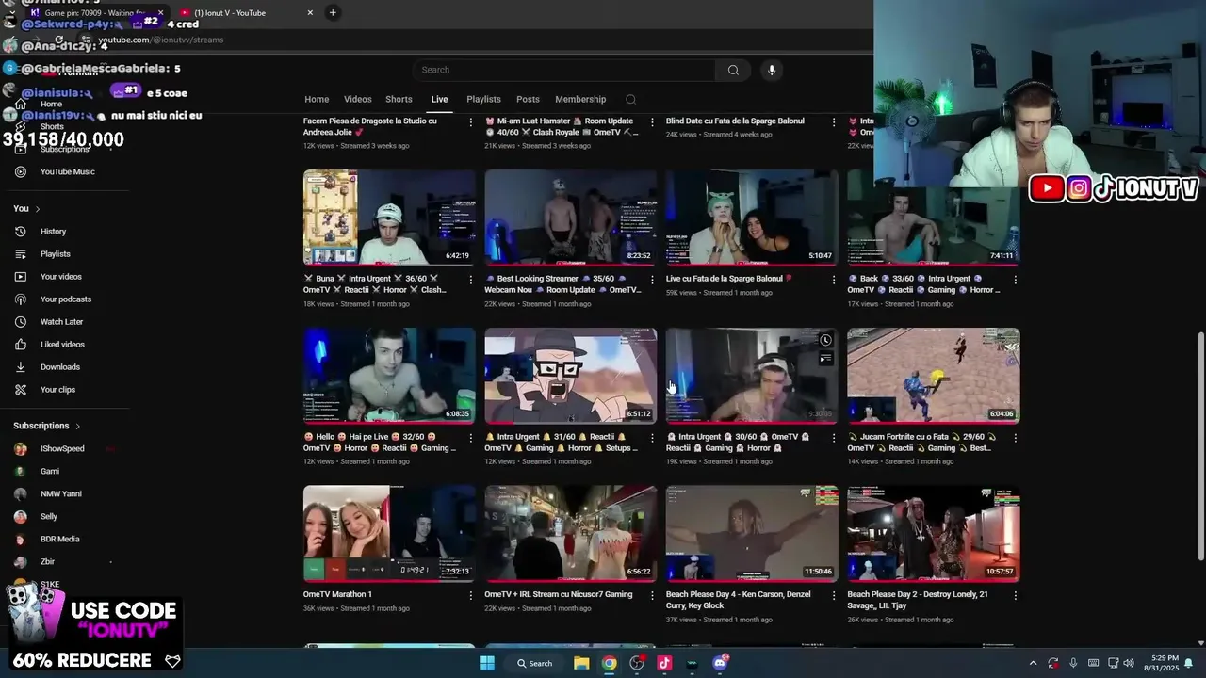Open options menu for Jucam Fortnite video
This screenshot has width=1206, height=678.
coord(1015,437)
